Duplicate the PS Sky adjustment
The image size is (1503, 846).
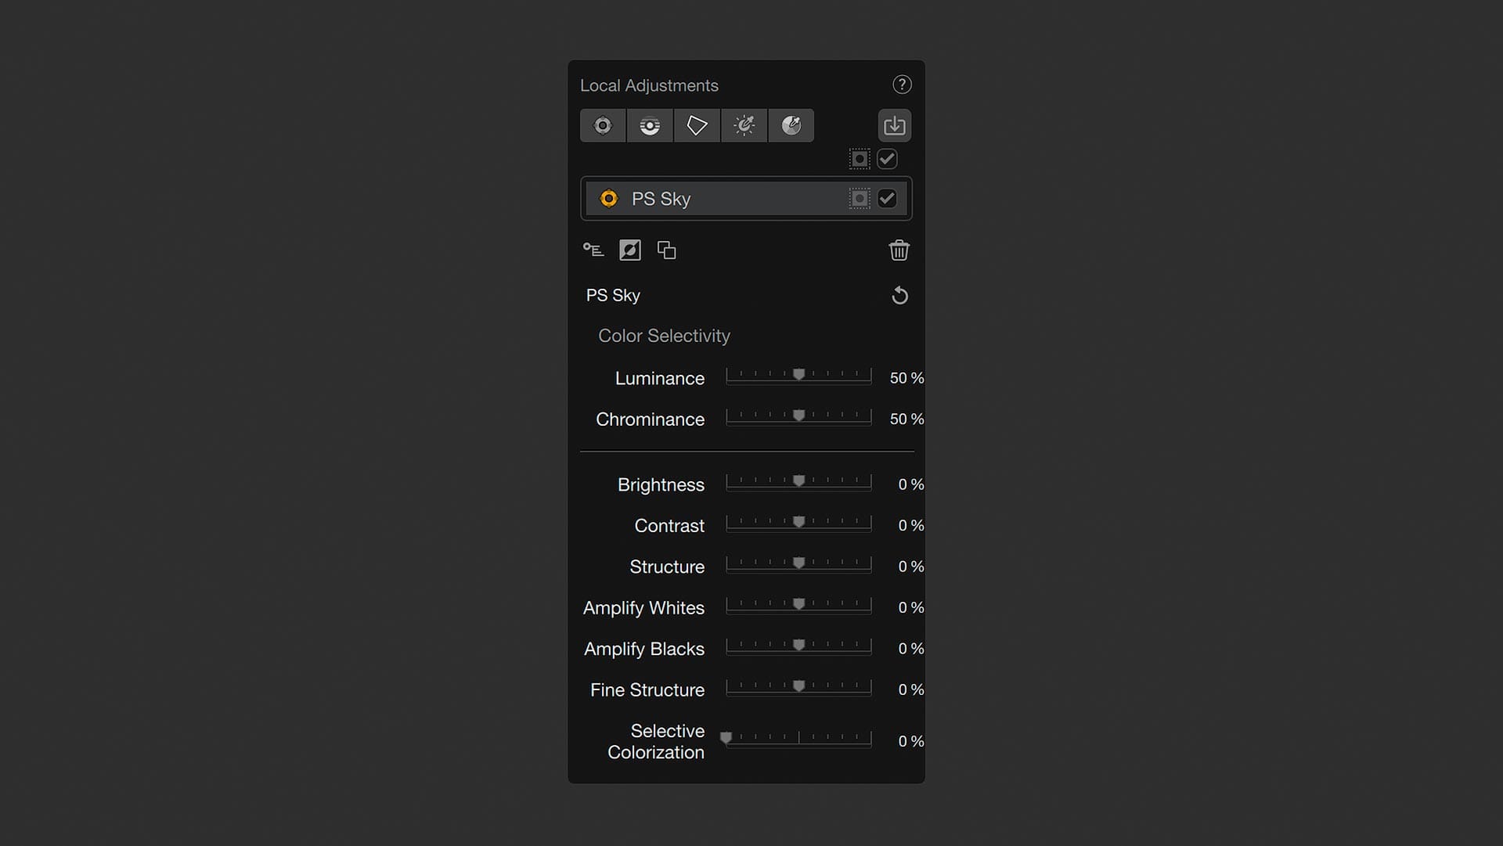click(x=667, y=250)
